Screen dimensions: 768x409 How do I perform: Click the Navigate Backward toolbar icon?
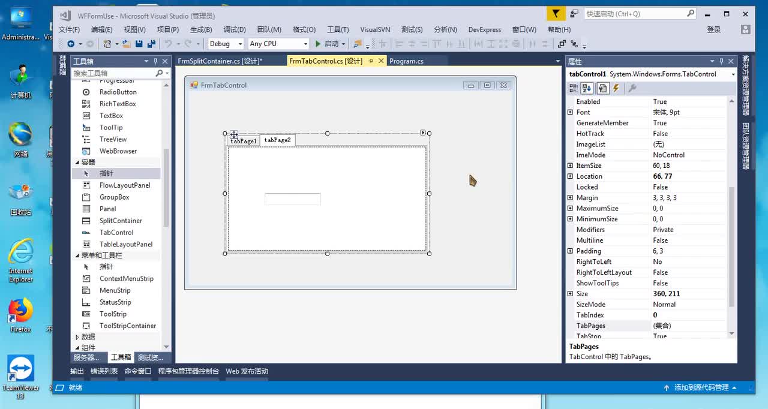pos(71,44)
